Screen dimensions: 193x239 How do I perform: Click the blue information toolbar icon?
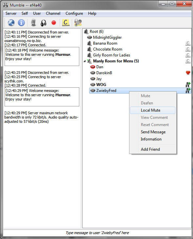click(21, 23)
